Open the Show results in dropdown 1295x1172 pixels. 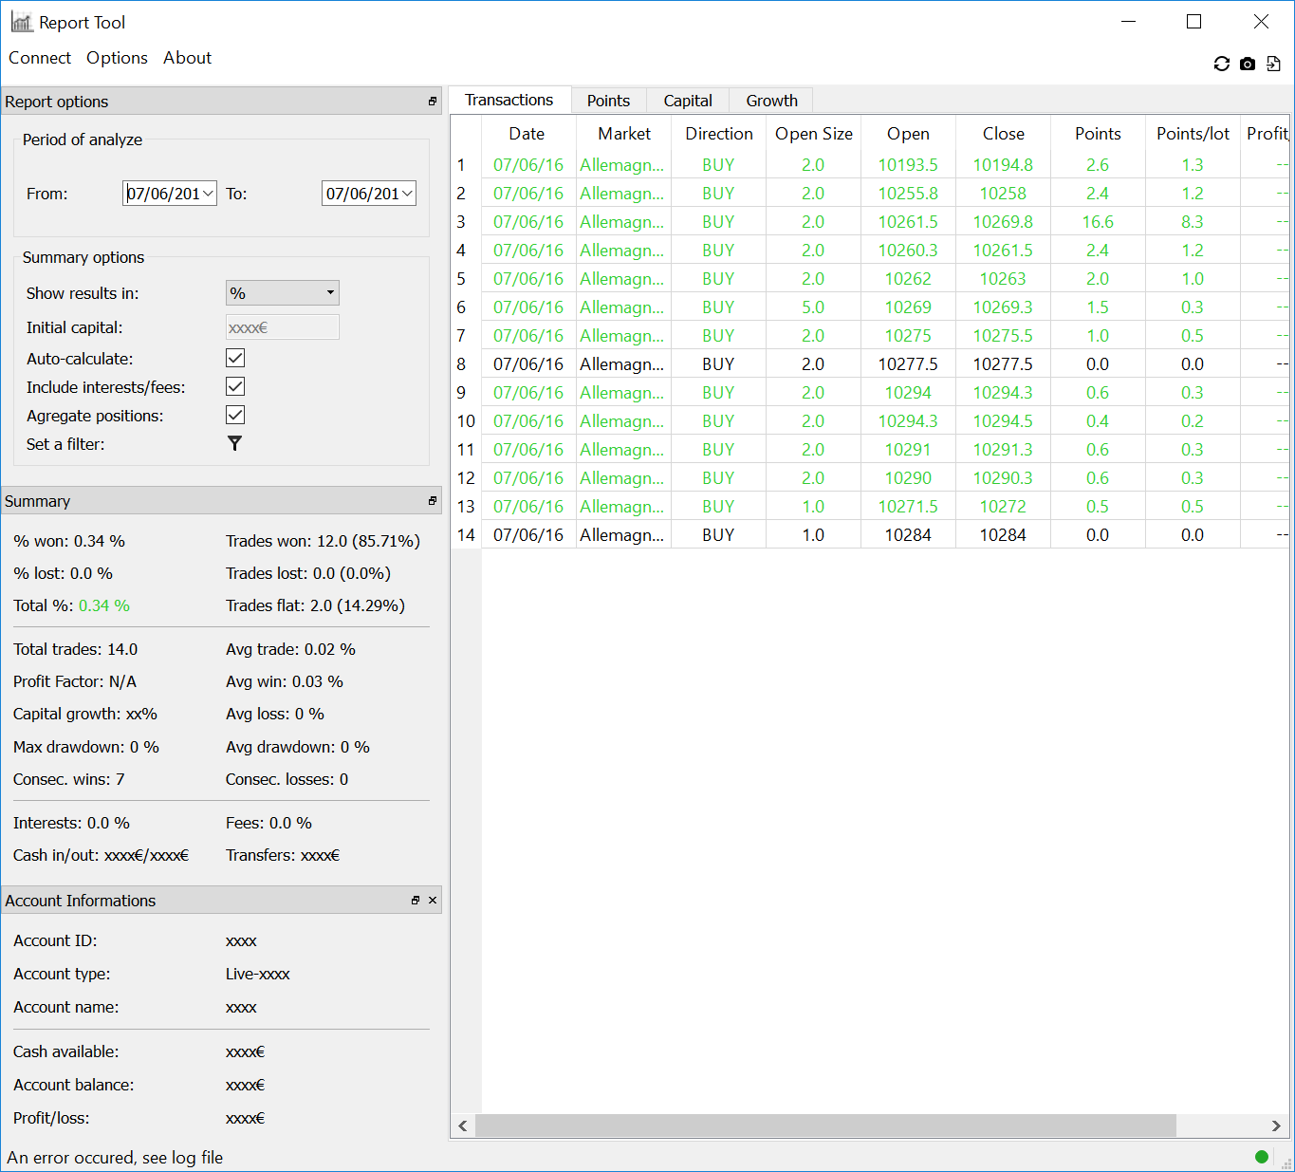283,293
